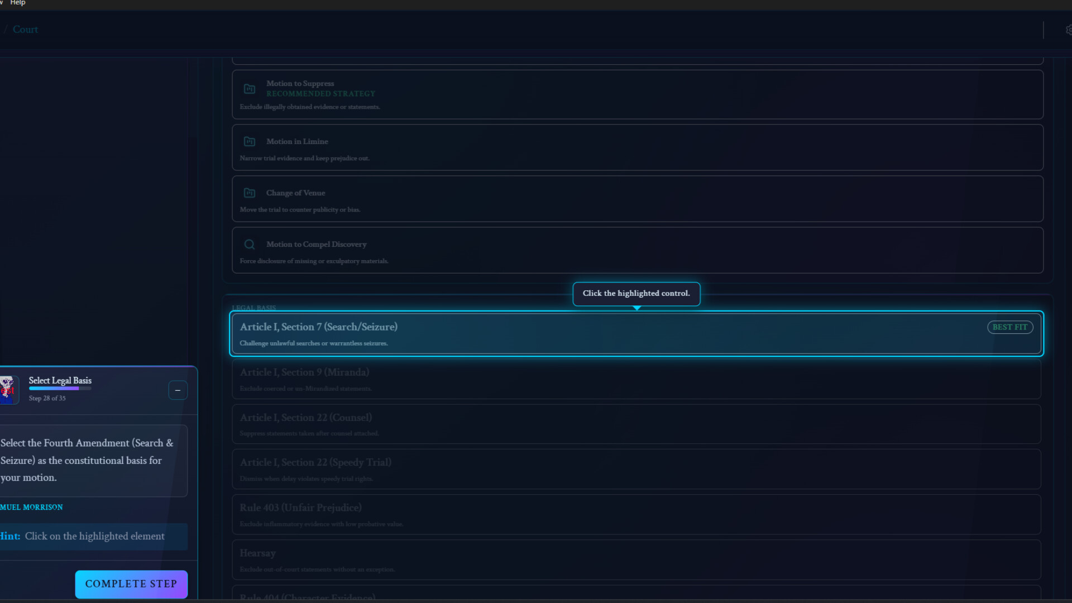This screenshot has height=603, width=1072.
Task: Collapse the Select Legal Basis tutorial panel
Action: pyautogui.click(x=178, y=390)
